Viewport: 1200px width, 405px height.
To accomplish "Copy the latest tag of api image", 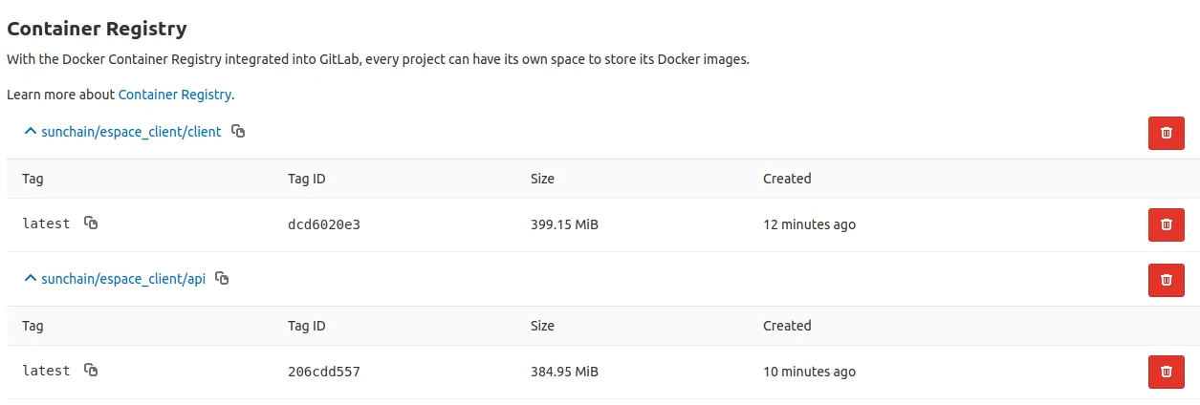I will coord(91,371).
